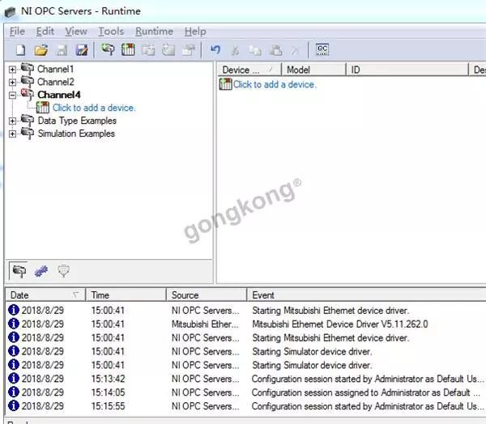Click the Copy toolbar icon
This screenshot has height=424, width=486.
point(255,50)
